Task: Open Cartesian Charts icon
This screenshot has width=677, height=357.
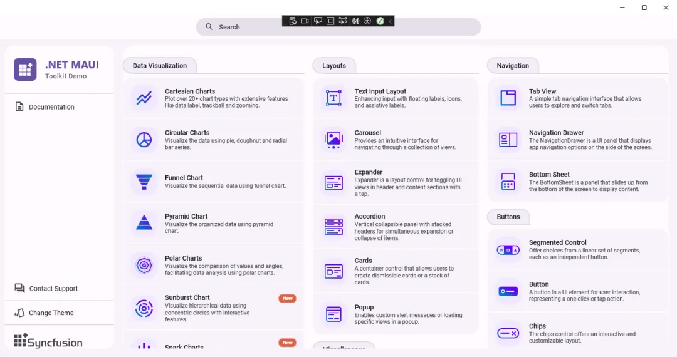Action: pyautogui.click(x=144, y=98)
